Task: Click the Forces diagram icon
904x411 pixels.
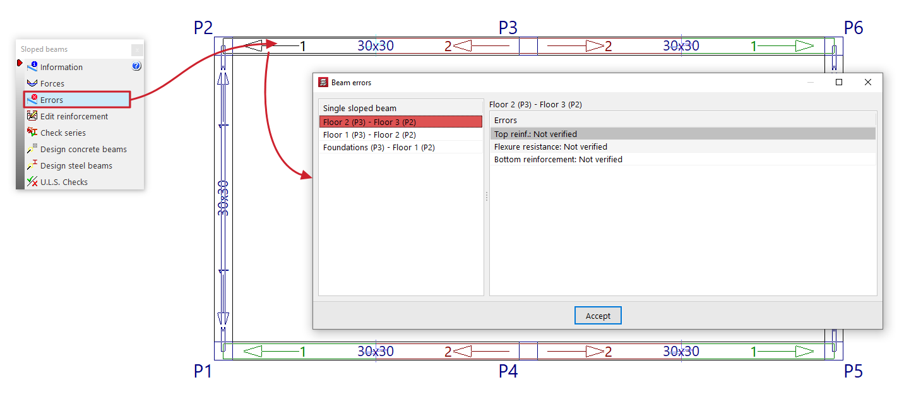Action: tap(32, 83)
